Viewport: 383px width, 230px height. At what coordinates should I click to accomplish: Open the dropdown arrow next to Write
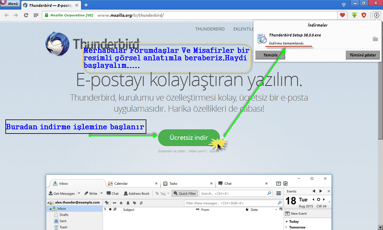(x=101, y=194)
